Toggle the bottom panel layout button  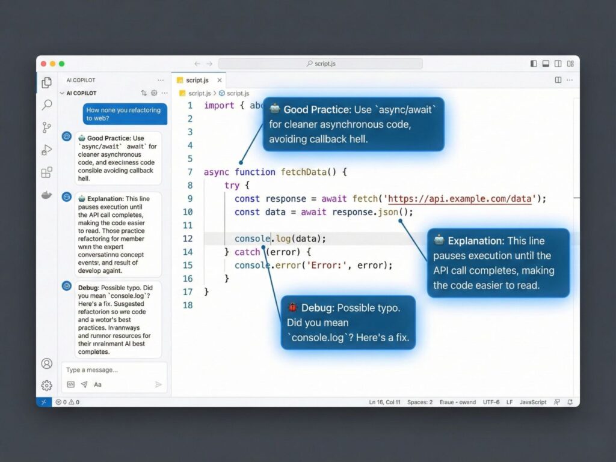coord(546,64)
